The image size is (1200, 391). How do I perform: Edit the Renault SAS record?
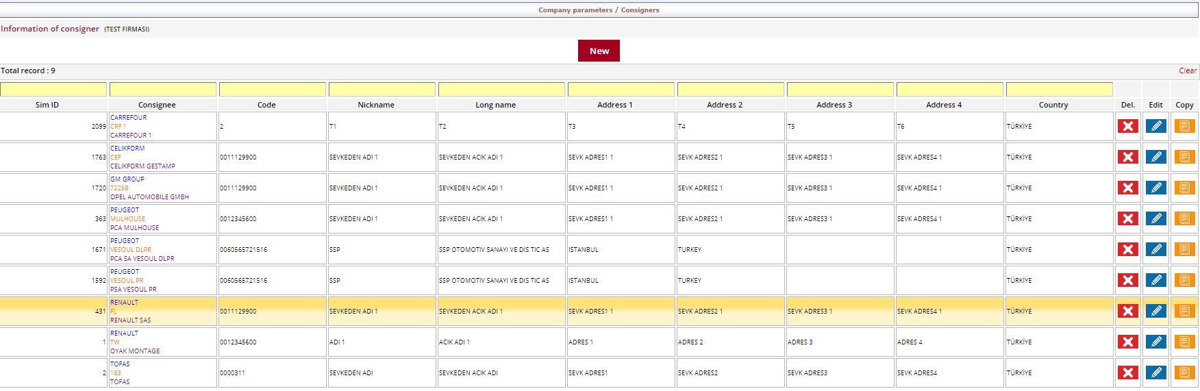(x=1155, y=311)
